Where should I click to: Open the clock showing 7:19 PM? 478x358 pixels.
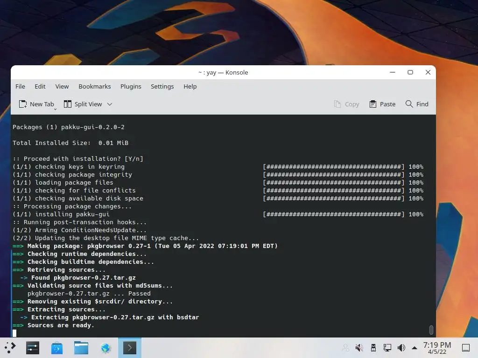437,348
